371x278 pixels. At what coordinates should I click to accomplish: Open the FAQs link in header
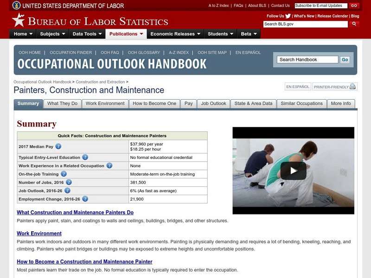point(238,6)
